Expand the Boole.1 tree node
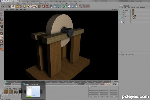 click(x=120, y=12)
